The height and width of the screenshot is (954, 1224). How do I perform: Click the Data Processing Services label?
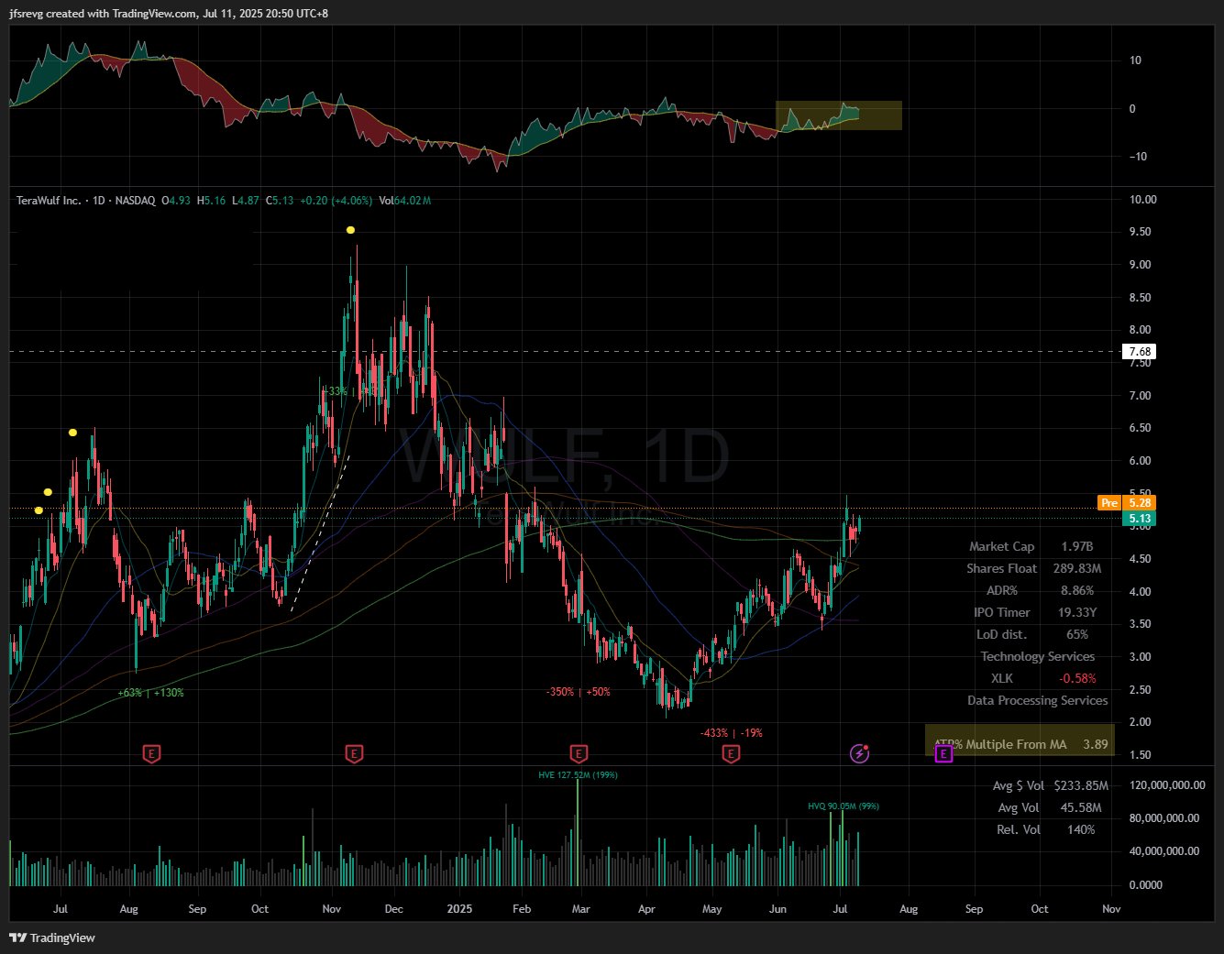pyautogui.click(x=1038, y=700)
